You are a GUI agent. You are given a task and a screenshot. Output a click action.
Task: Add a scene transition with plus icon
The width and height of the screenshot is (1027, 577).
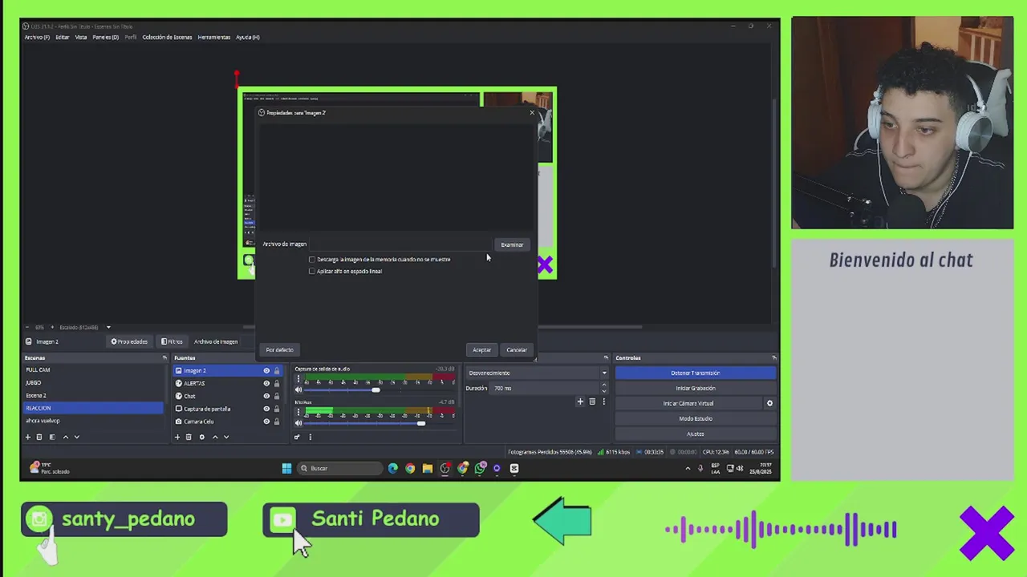(x=580, y=401)
